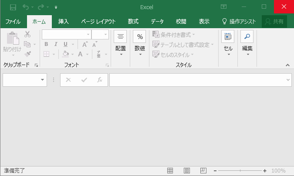
Task: Click the Ribbon Display Options icon
Action: click(x=223, y=7)
